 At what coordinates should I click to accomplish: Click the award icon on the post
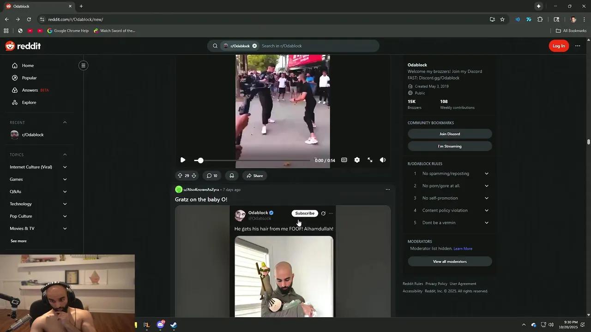click(232, 176)
